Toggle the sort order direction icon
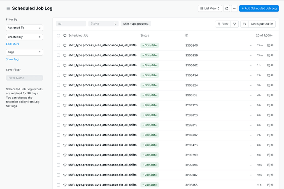Image resolution: width=284 pixels, height=189 pixels. (244, 24)
